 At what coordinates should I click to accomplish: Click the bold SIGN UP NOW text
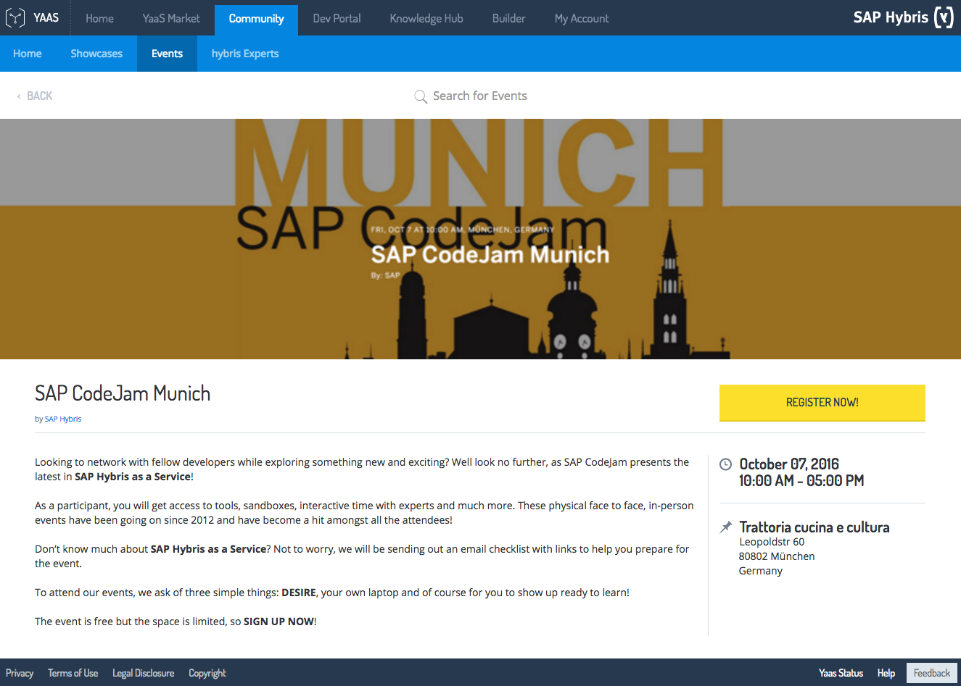coord(279,622)
